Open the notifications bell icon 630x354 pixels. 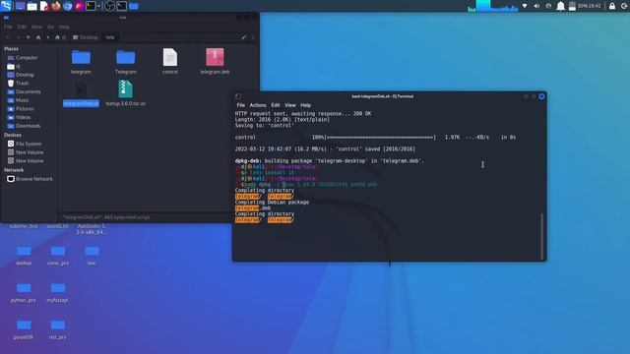click(x=560, y=6)
